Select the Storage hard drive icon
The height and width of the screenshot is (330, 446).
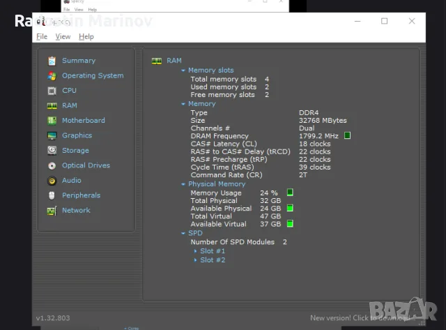coord(52,151)
